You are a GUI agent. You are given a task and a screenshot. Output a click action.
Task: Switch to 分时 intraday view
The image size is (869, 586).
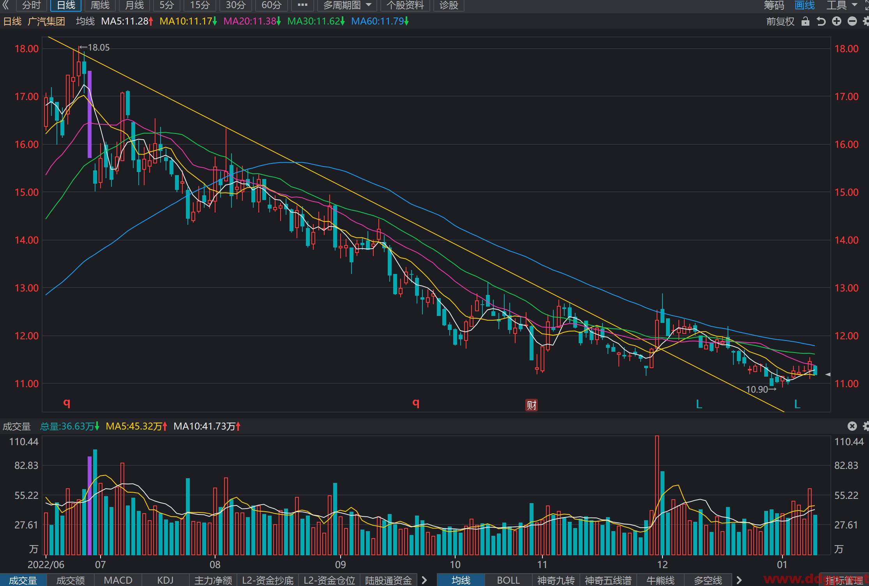point(32,5)
